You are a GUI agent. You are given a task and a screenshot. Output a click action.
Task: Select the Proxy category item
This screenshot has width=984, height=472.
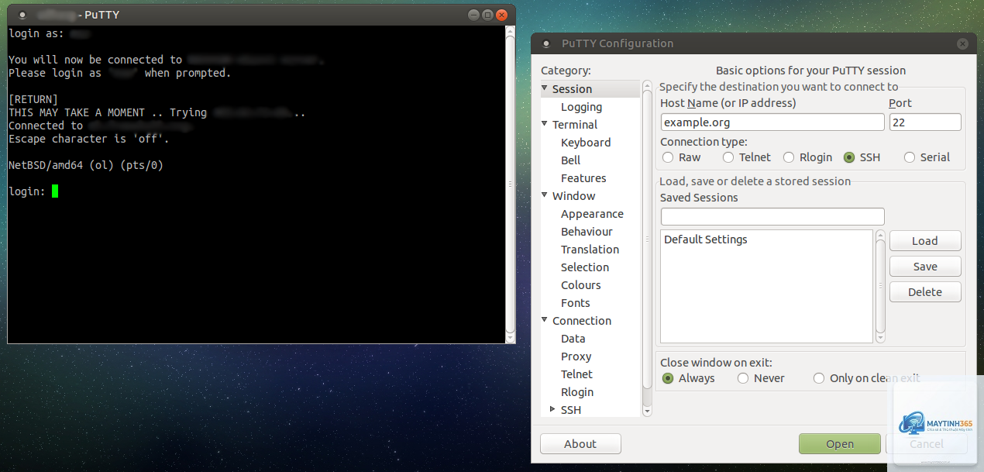(576, 357)
